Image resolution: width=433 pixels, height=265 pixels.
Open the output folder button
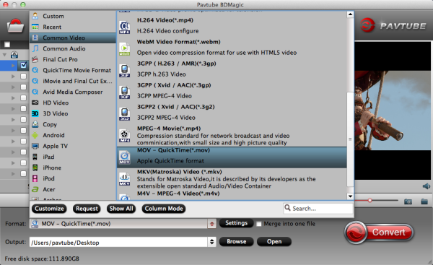(274, 241)
